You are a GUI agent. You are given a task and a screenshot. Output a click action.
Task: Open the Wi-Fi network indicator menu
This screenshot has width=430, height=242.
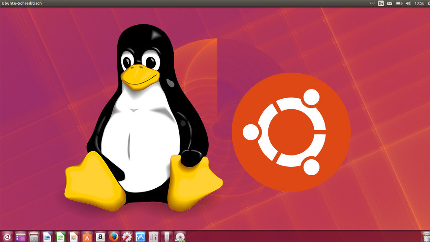pos(372,3)
